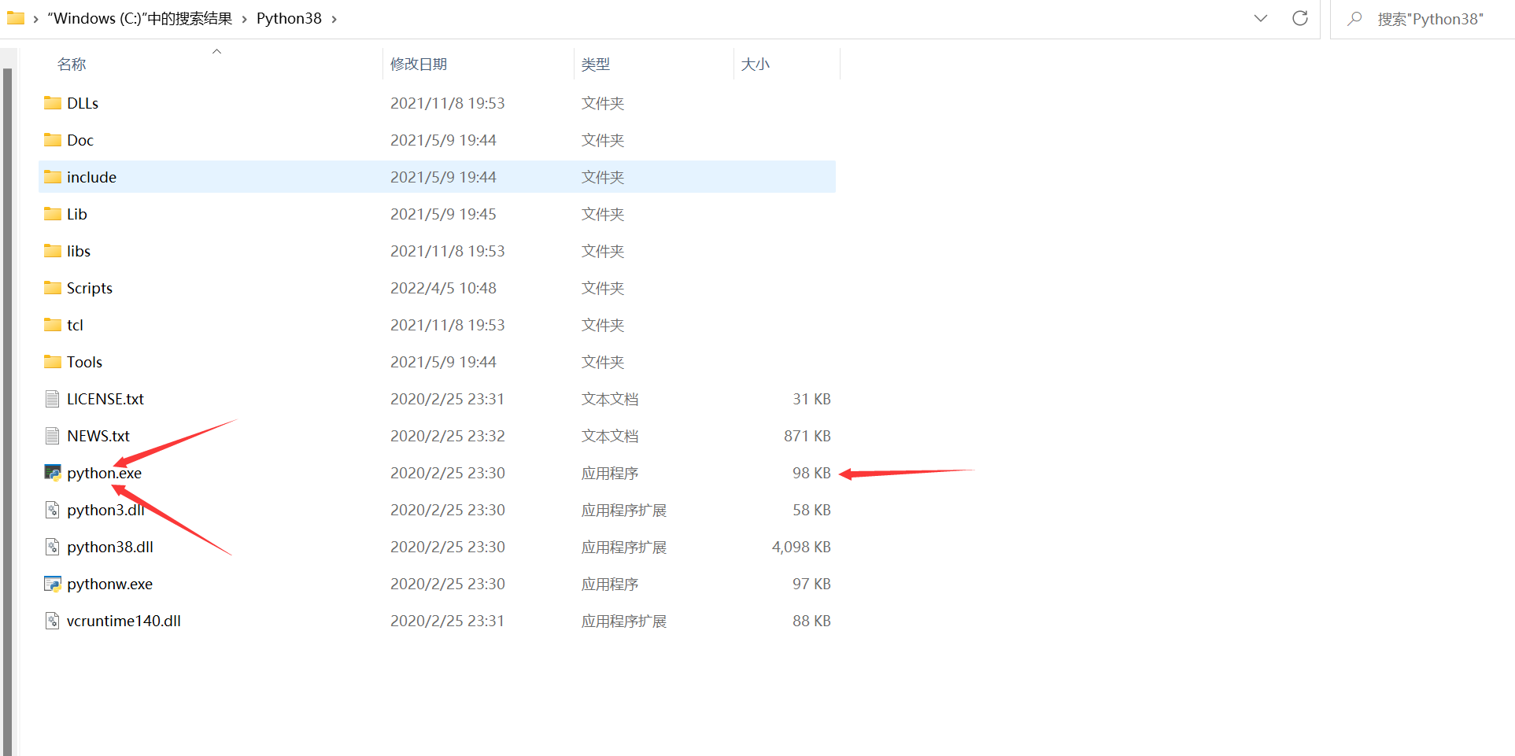This screenshot has height=756, width=1515.
Task: Click the Python38 breadcrumb segment
Action: [289, 19]
